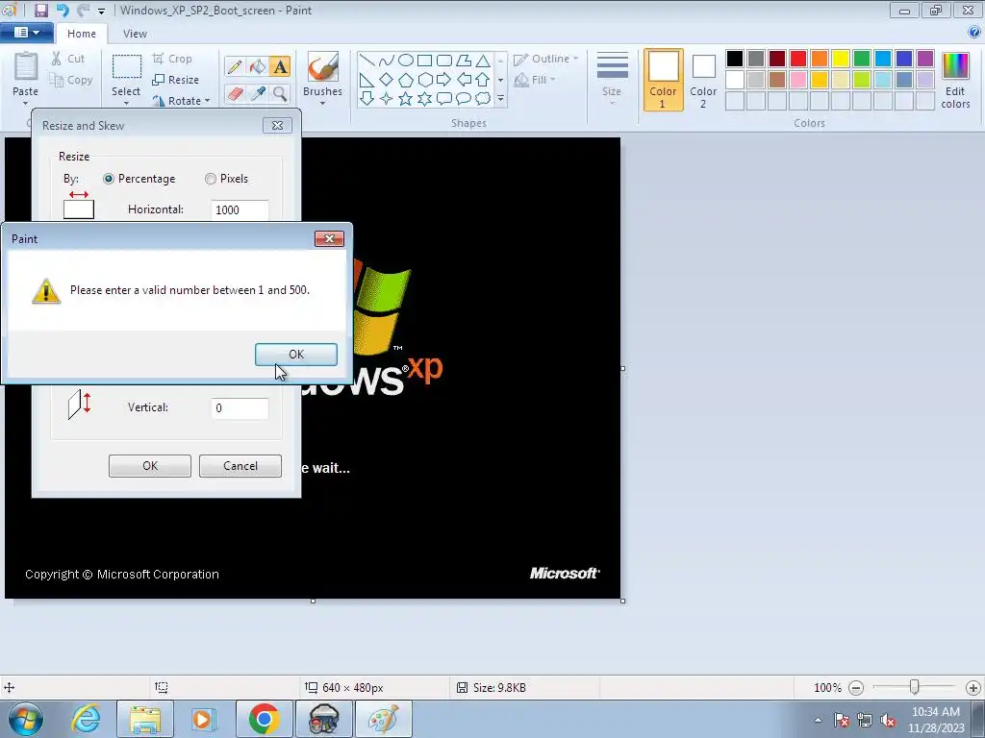
Task: Select the Color picker eyedropper tool
Action: tap(257, 93)
